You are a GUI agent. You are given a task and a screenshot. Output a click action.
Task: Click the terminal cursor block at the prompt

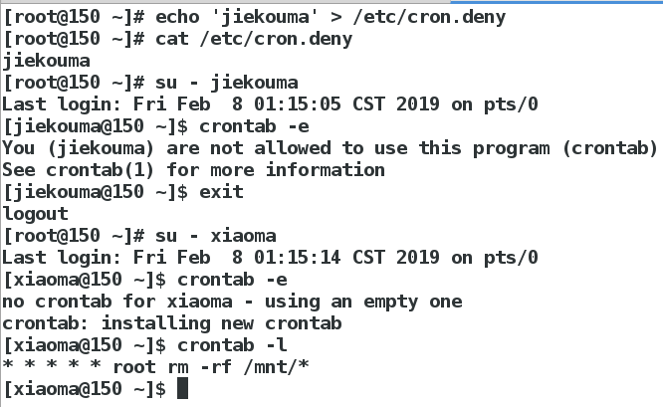coord(182,388)
